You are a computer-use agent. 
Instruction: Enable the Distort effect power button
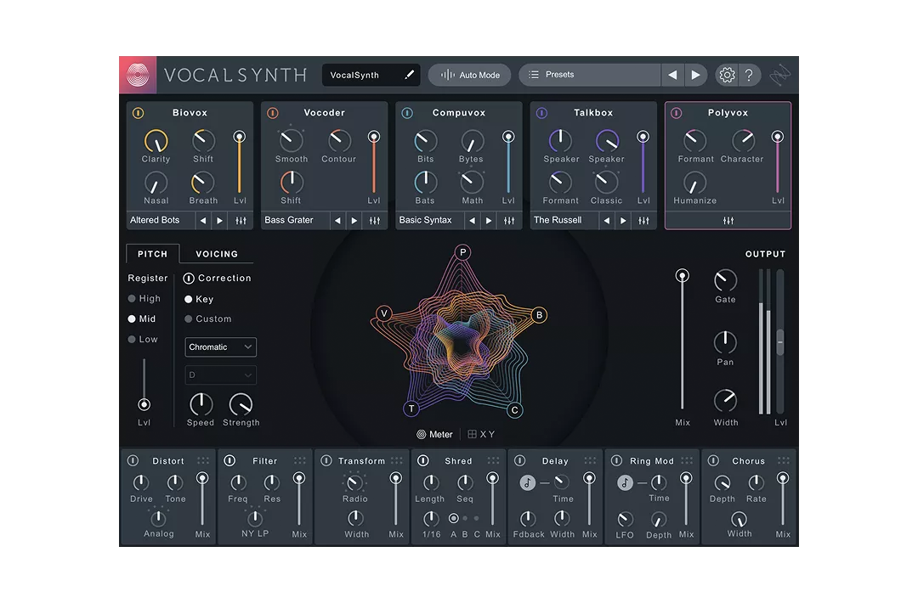pyautogui.click(x=133, y=461)
